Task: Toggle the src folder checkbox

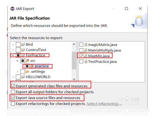Action: [23, 61]
